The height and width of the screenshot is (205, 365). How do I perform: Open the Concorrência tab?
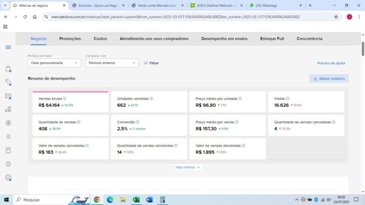coord(309,39)
